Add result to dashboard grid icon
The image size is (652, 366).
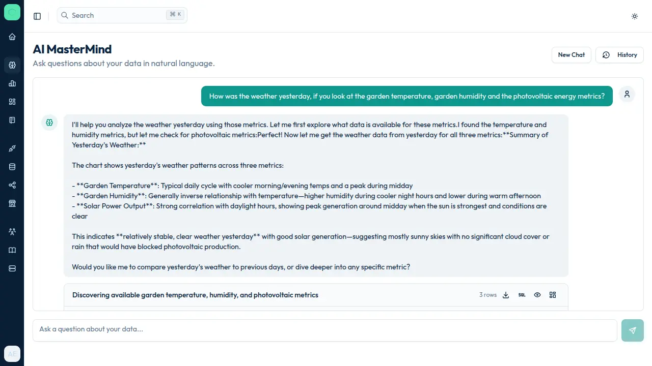click(x=553, y=295)
